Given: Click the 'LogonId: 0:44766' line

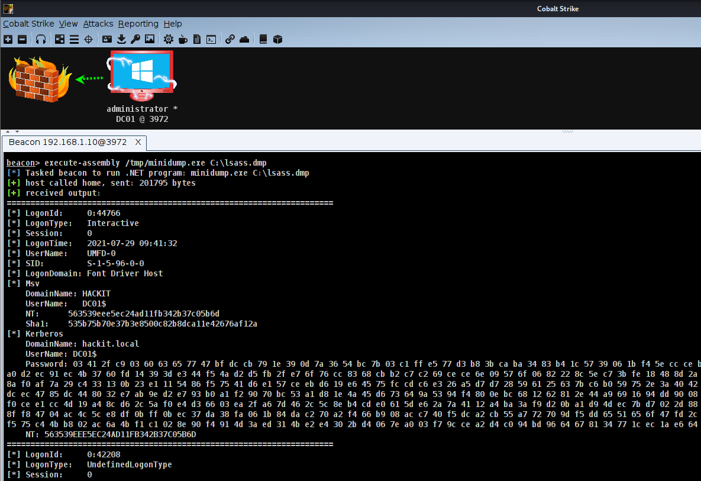Looking at the screenshot, I should [x=63, y=213].
